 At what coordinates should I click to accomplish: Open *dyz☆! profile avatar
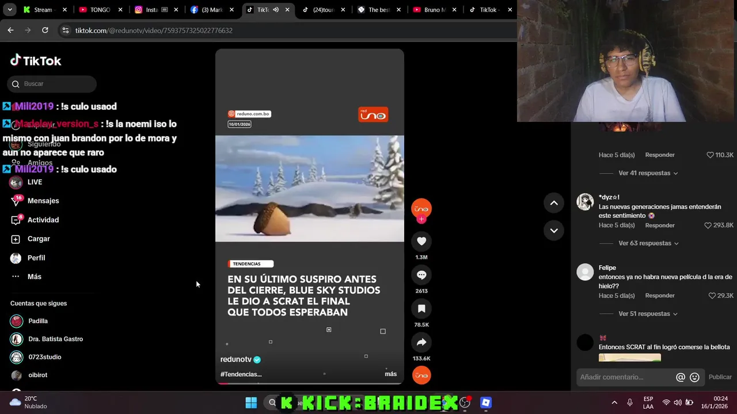[585, 202]
